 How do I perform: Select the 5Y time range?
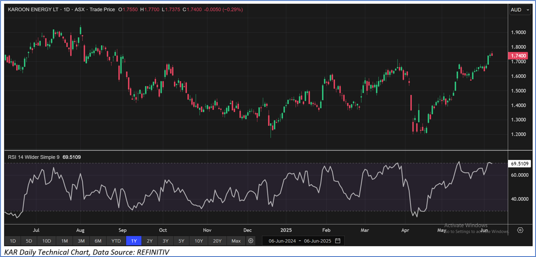(181, 241)
